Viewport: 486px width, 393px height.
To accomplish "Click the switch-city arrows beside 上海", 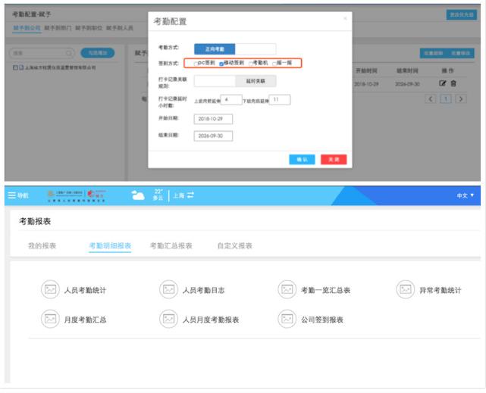I will (x=190, y=195).
